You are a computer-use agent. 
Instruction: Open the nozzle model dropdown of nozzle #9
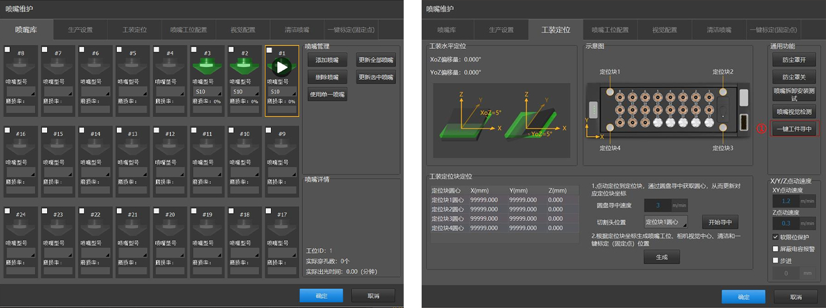tap(282, 172)
